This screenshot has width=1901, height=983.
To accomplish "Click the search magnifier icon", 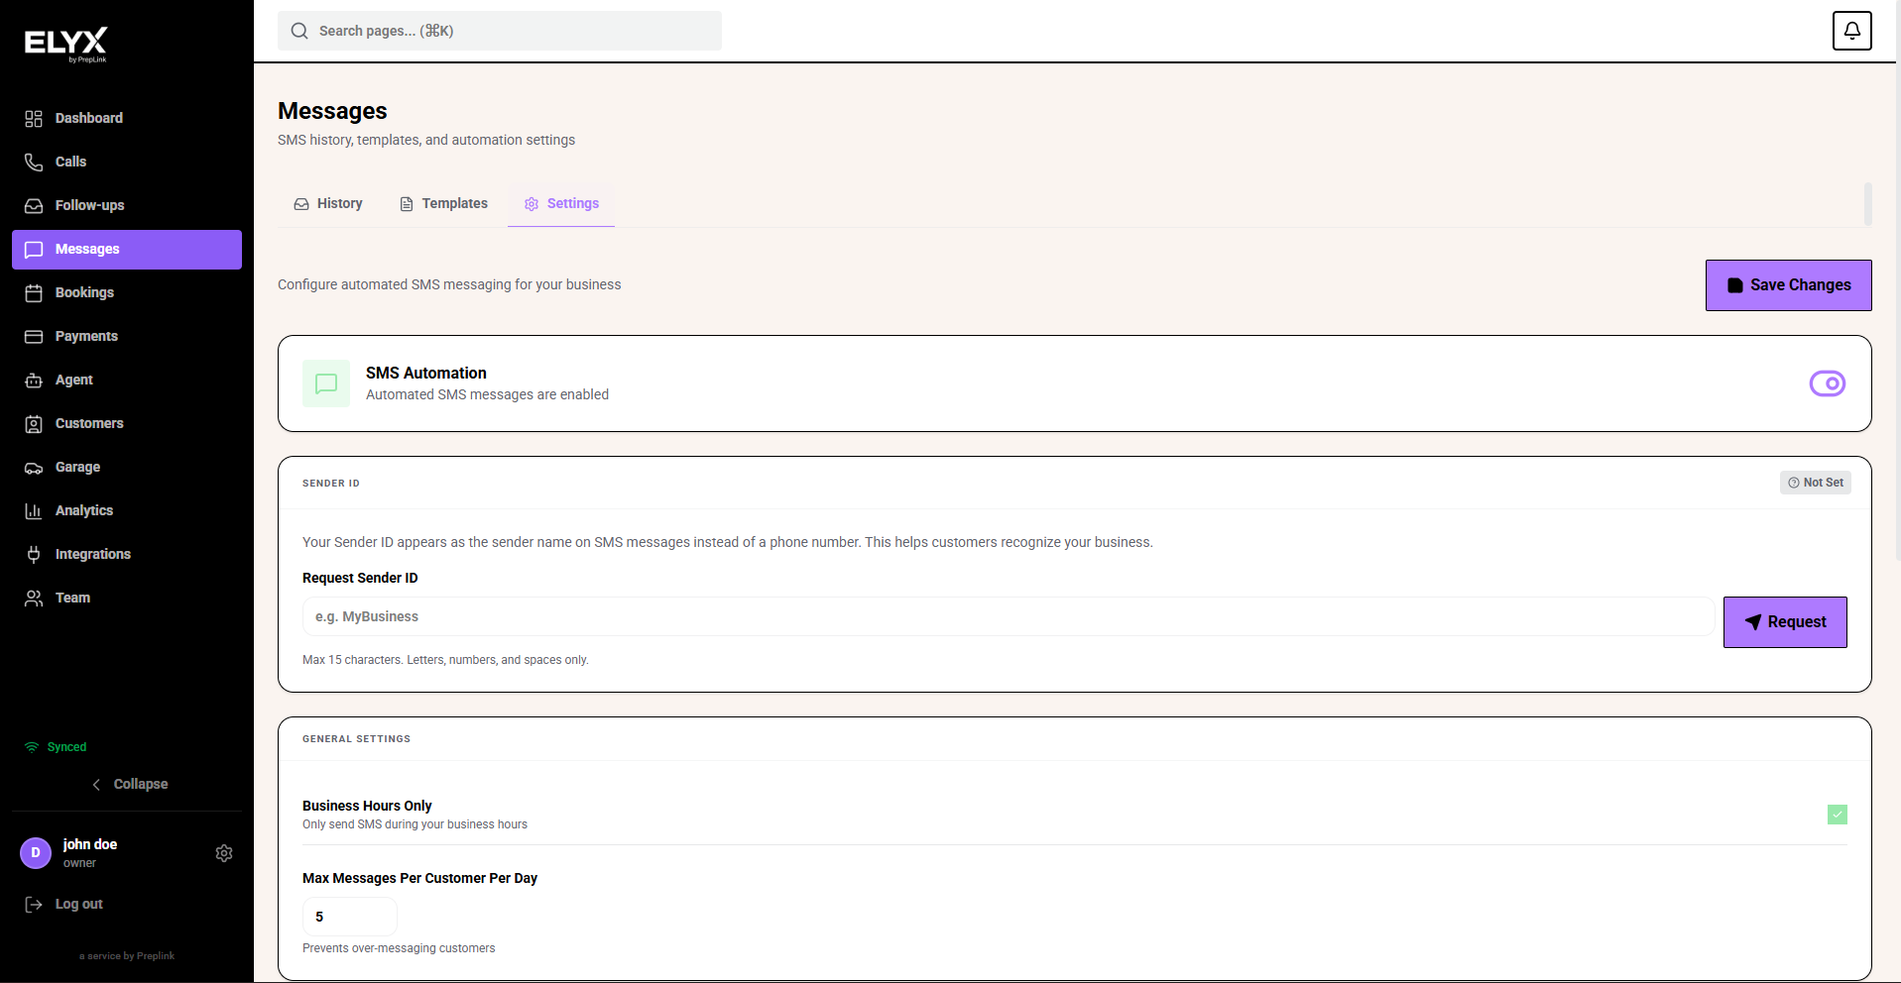I will 299,31.
